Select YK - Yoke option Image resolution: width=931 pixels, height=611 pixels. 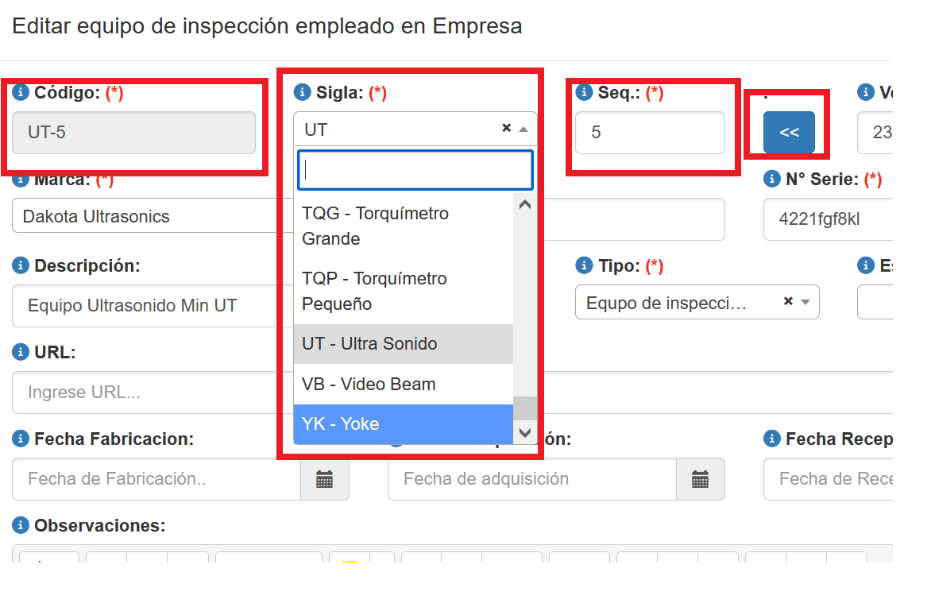[404, 424]
